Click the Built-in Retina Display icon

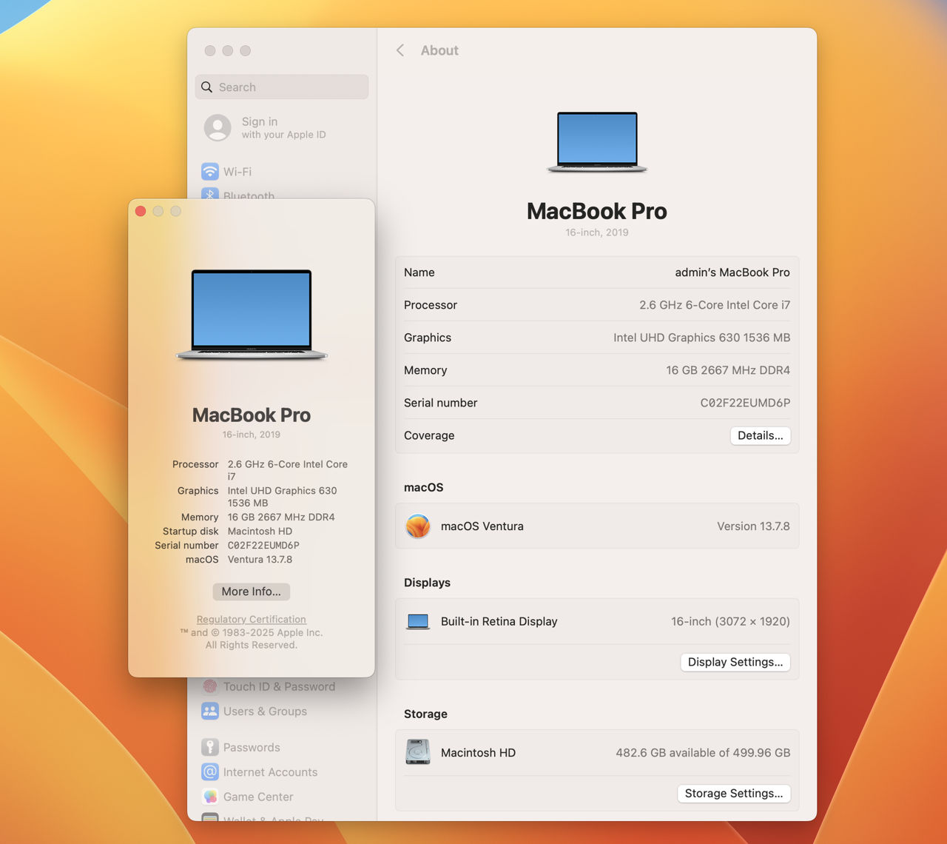[418, 622]
